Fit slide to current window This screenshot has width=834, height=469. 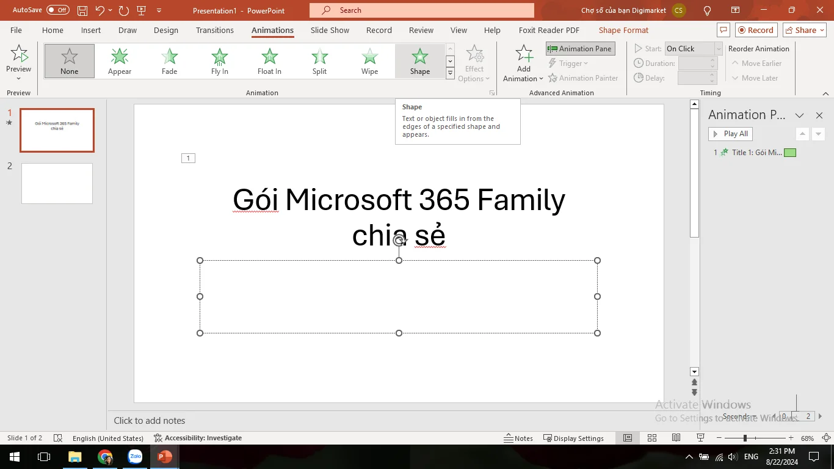tap(827, 438)
